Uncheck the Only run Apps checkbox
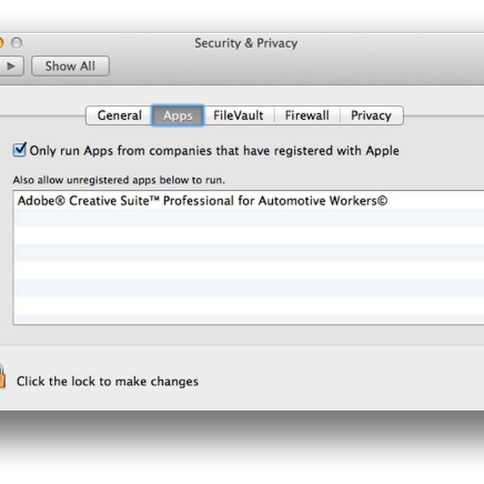The height and width of the screenshot is (484, 484). (20, 149)
